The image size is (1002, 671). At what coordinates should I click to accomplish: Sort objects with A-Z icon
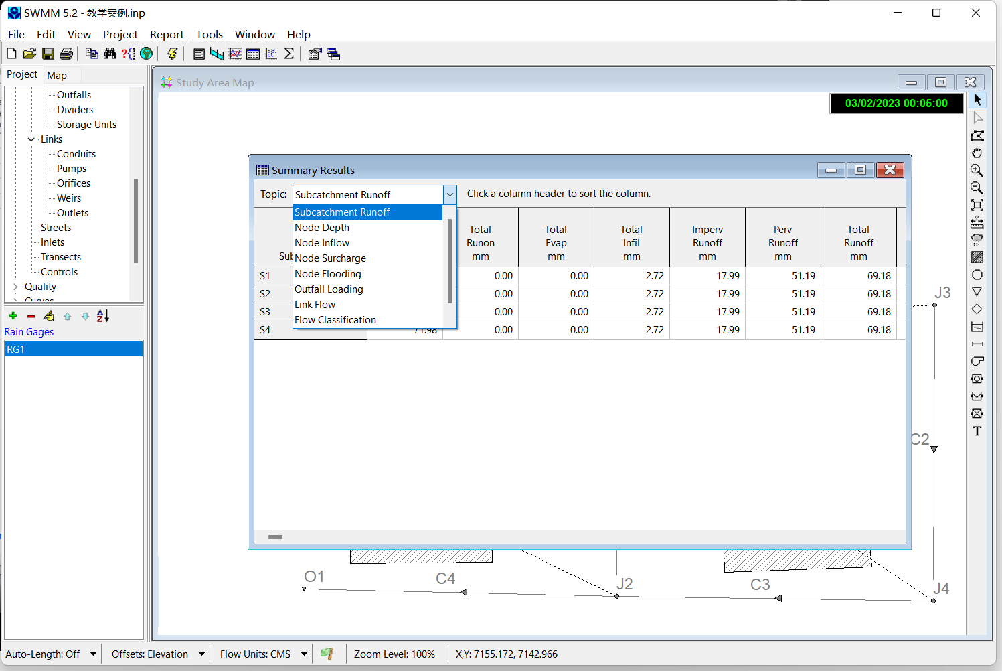pos(103,316)
